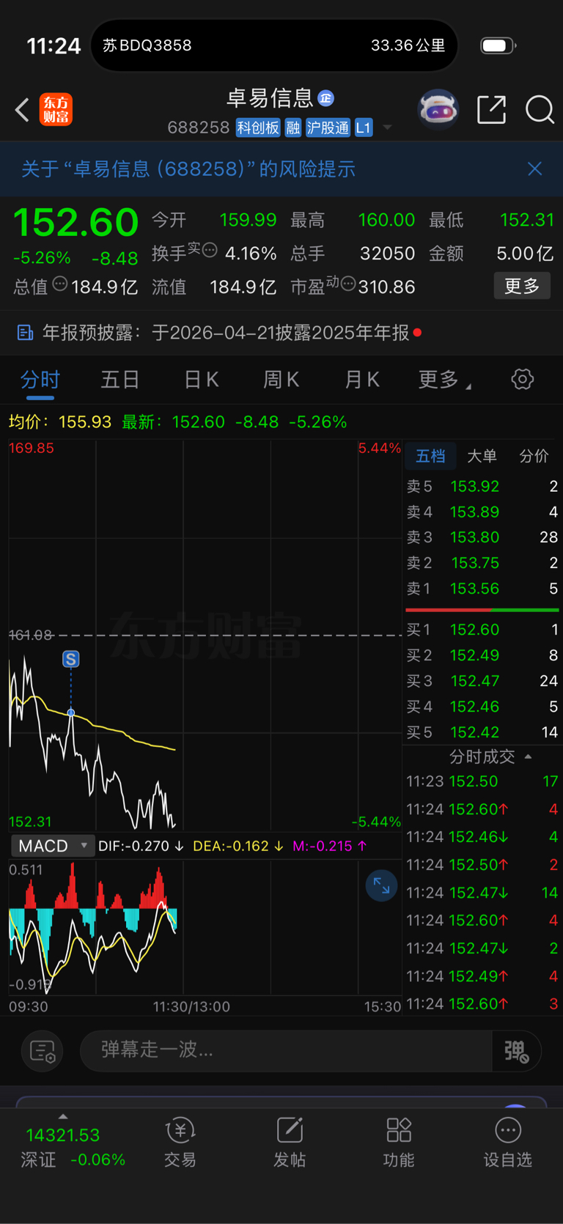Screen dimensions: 563x1224
Task: Select the 五档 order book tab
Action: click(x=430, y=456)
